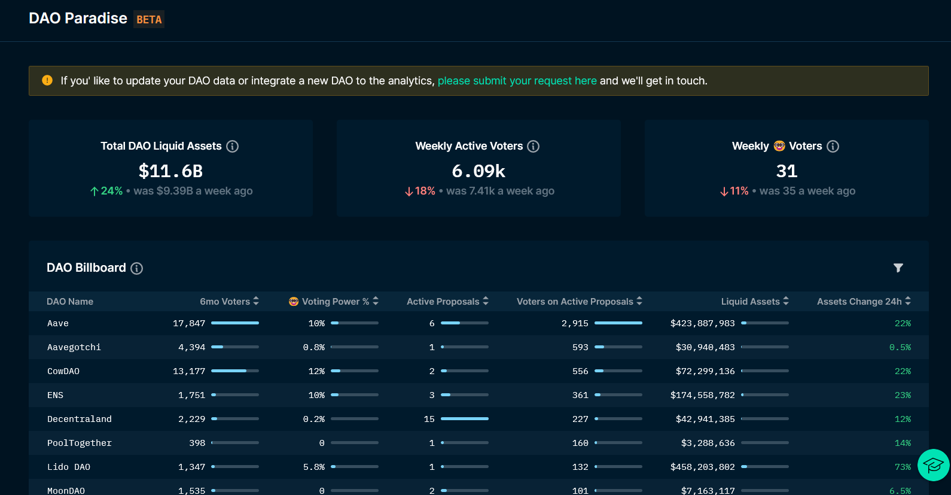Click the whale emoji in the Weekly Voters title
The image size is (951, 495).
coord(779,146)
